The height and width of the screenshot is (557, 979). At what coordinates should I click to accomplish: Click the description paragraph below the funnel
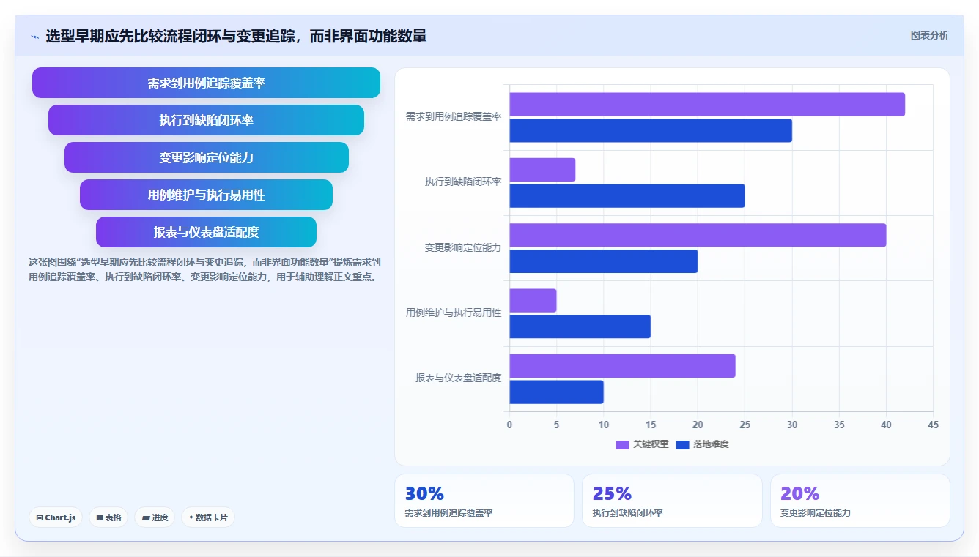tap(204, 269)
